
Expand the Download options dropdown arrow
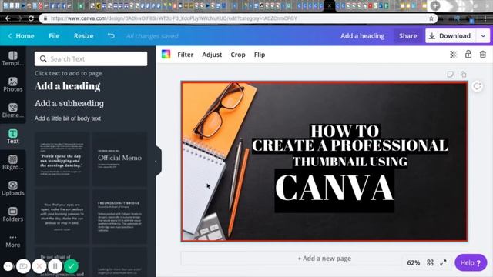pos(483,36)
